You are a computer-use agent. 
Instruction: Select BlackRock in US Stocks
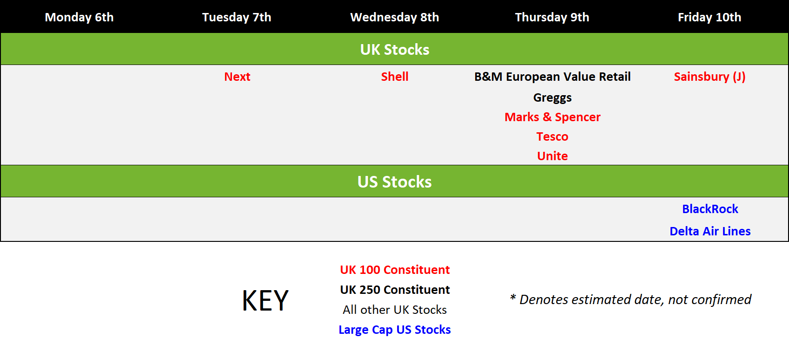710,209
